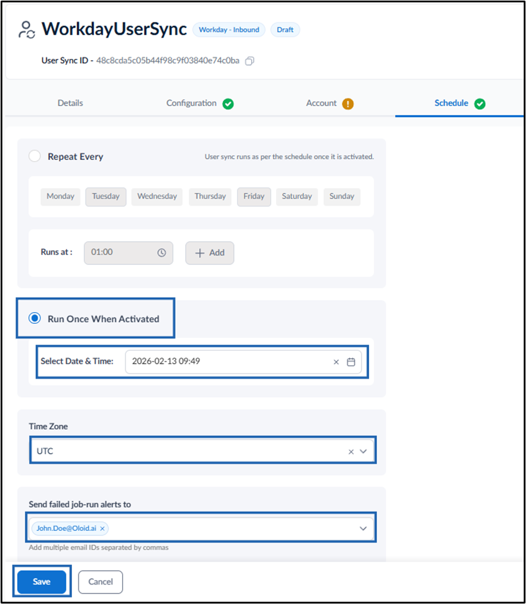Click the green check on Schedule tab
The height and width of the screenshot is (604, 526).
(x=480, y=104)
